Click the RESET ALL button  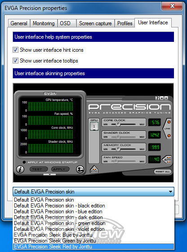[163, 171]
